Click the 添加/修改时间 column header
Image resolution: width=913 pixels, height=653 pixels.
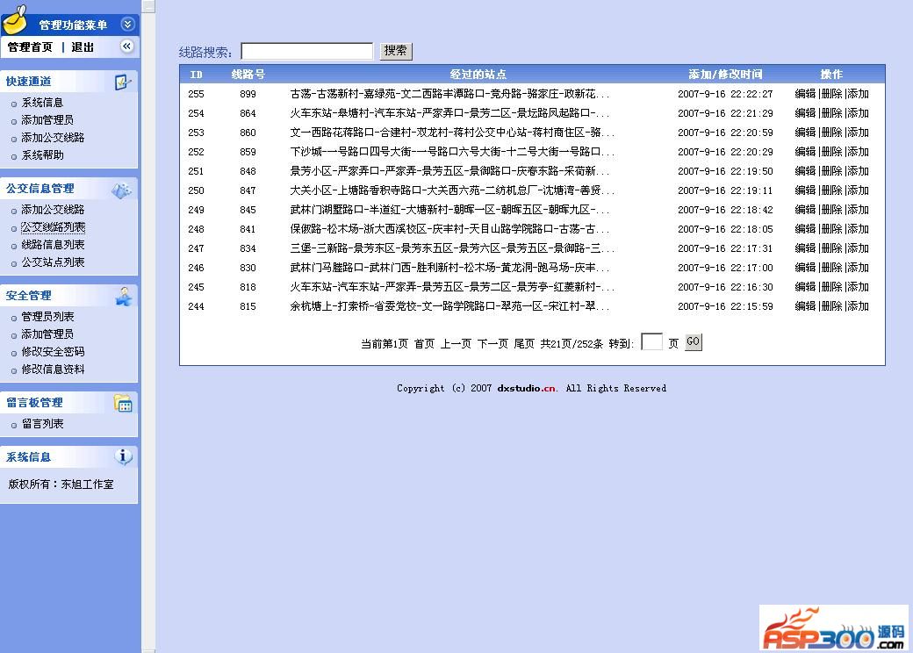coord(725,75)
